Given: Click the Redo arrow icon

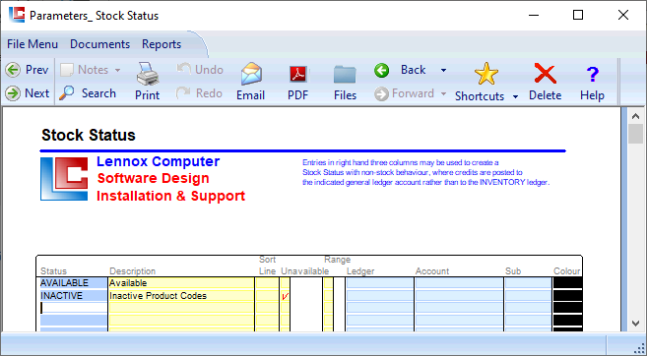Looking at the screenshot, I should pos(183,93).
